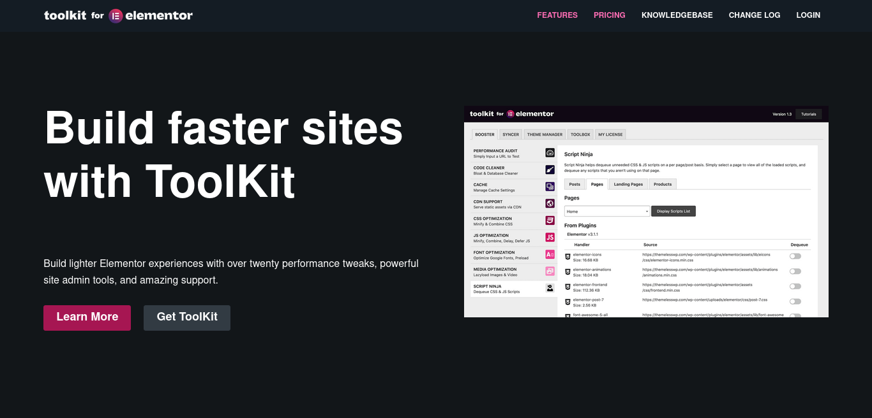872x418 pixels.
Task: Open the Theme Manager tab
Action: [545, 134]
